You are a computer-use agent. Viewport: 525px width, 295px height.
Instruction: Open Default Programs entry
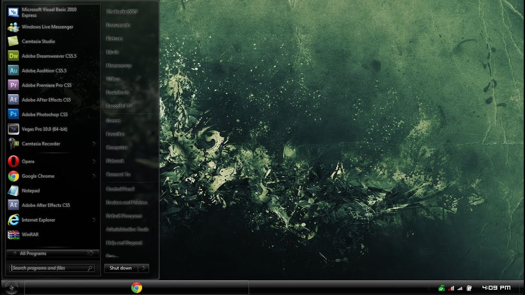tap(124, 216)
